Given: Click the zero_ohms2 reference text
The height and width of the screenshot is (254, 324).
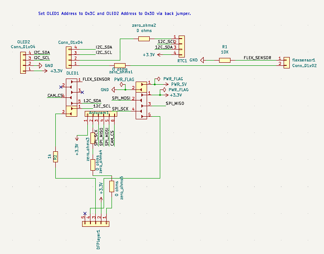Looking at the screenshot, I should pos(144,25).
